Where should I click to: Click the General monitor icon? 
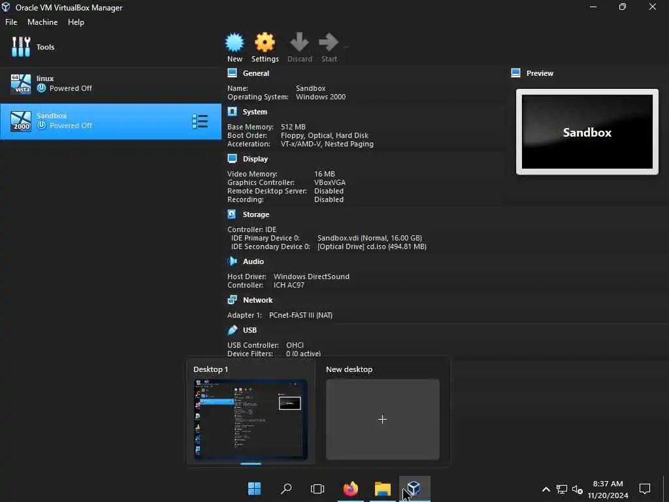(x=232, y=73)
